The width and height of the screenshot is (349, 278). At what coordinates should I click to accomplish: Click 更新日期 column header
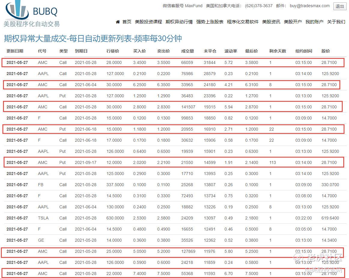pyautogui.click(x=15, y=51)
